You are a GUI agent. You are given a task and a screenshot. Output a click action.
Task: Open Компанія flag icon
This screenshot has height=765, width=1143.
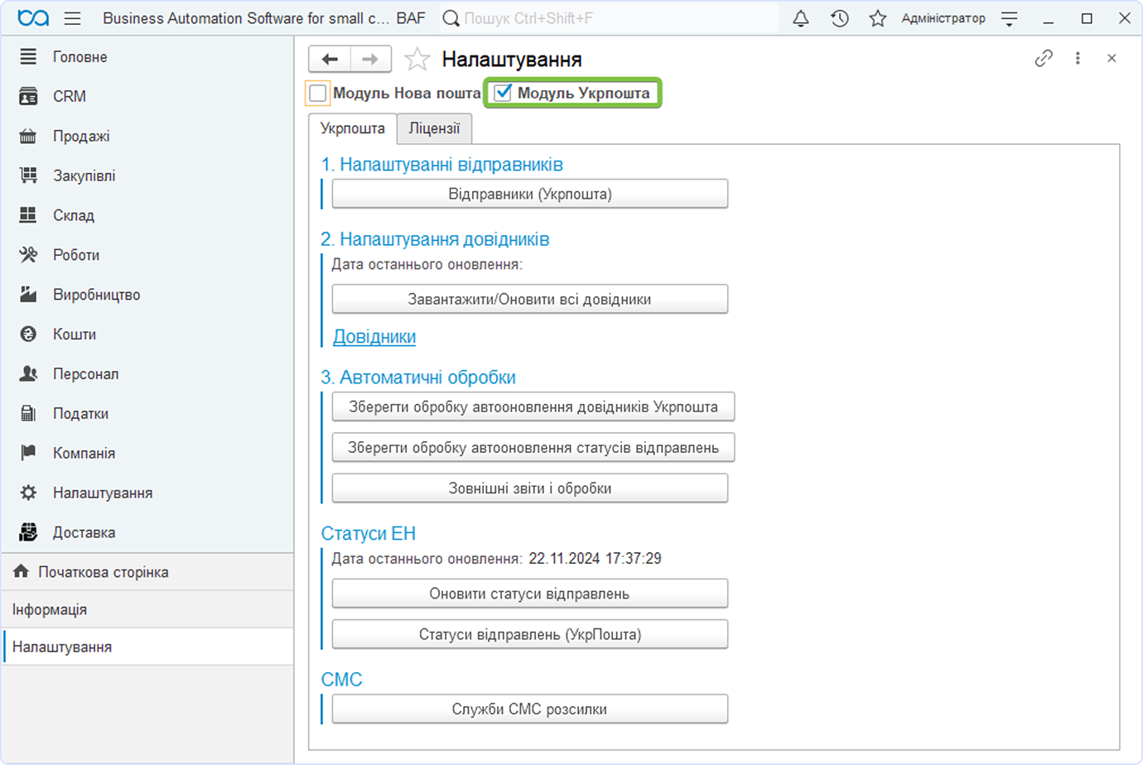tap(28, 452)
